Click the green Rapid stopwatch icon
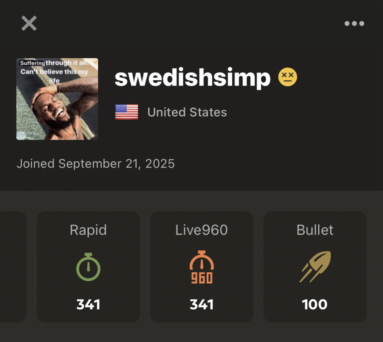Screen dimensions: 383x342 pos(88,267)
